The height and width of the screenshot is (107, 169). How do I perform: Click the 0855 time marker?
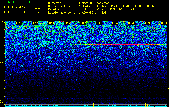tap(83, 23)
